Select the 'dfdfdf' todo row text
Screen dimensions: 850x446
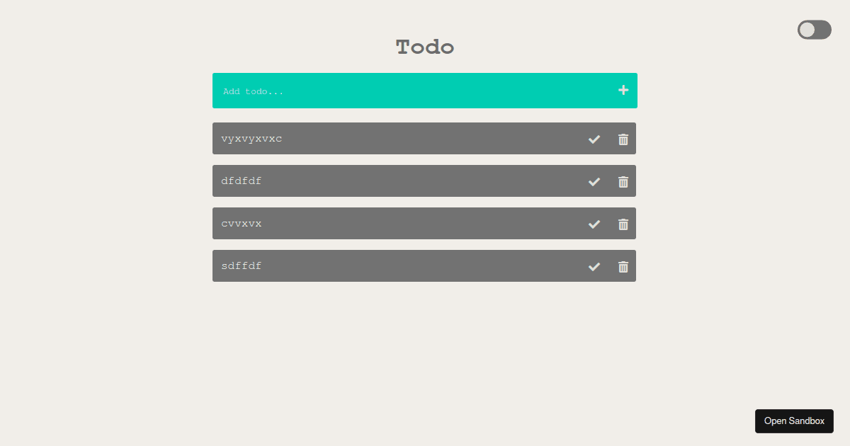tap(242, 181)
